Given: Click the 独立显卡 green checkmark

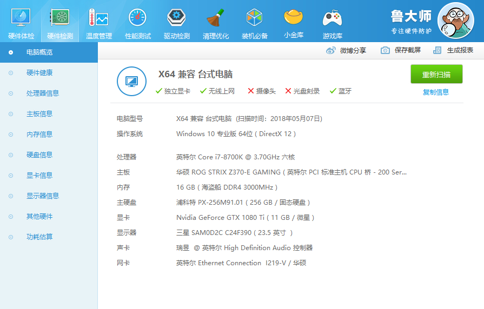Looking at the screenshot, I should 159,91.
